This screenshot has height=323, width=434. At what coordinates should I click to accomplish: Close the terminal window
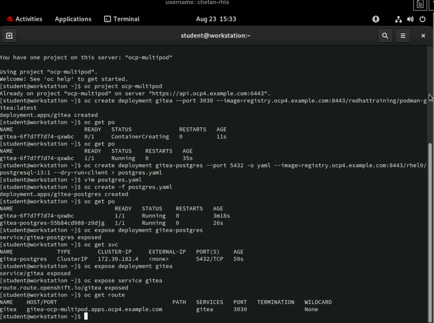coord(423,36)
